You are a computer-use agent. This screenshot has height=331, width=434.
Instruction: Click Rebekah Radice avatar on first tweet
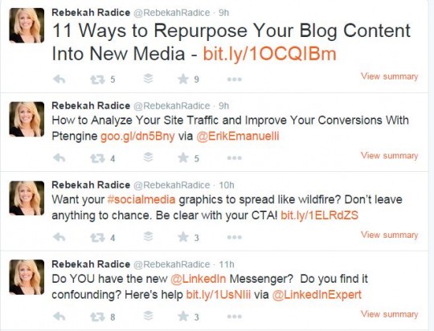click(27, 26)
